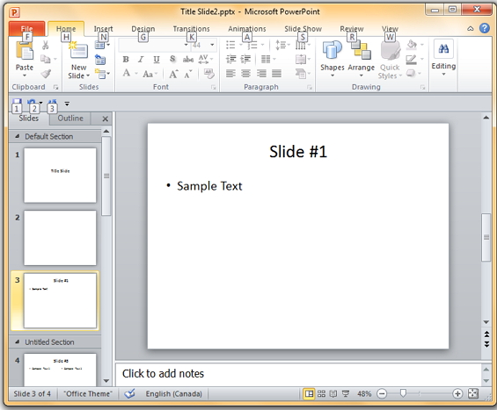This screenshot has width=497, height=410.
Task: Click the Font Color A icon
Action: [x=127, y=74]
